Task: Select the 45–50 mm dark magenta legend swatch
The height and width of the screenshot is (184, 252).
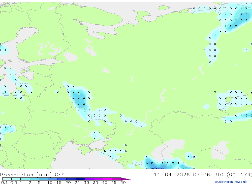Action: (x=117, y=179)
